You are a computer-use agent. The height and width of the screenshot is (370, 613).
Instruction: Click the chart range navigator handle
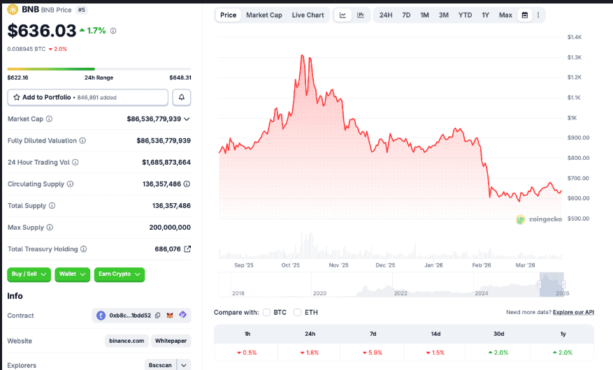[539, 284]
